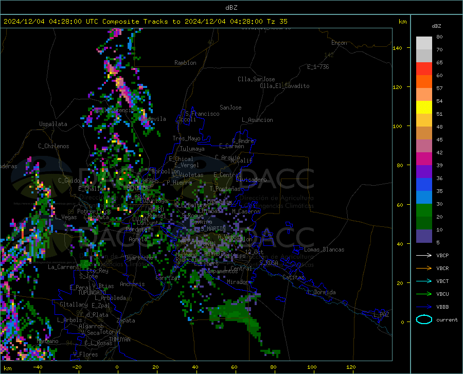Click the 'Tz 35' text in header

277,22
